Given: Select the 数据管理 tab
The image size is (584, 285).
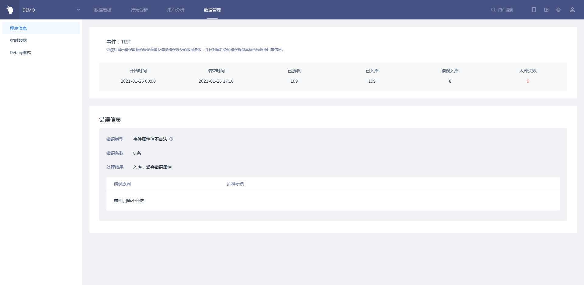Looking at the screenshot, I should point(212,10).
